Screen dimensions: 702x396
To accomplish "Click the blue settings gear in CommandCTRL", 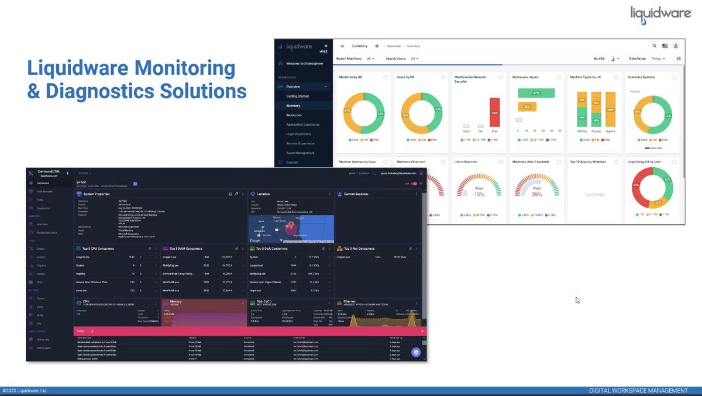I will click(x=416, y=352).
